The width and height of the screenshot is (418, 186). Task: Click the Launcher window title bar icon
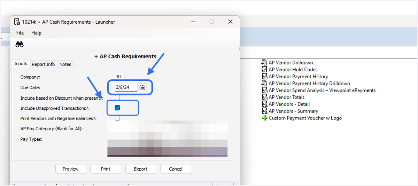(x=17, y=22)
